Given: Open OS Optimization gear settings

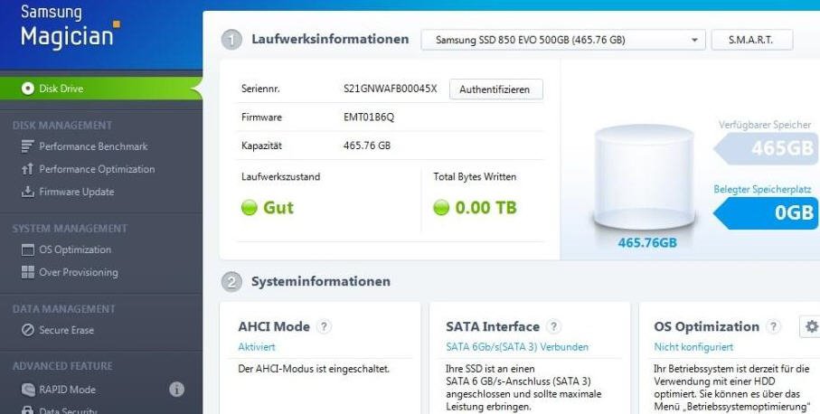Looking at the screenshot, I should click(811, 327).
